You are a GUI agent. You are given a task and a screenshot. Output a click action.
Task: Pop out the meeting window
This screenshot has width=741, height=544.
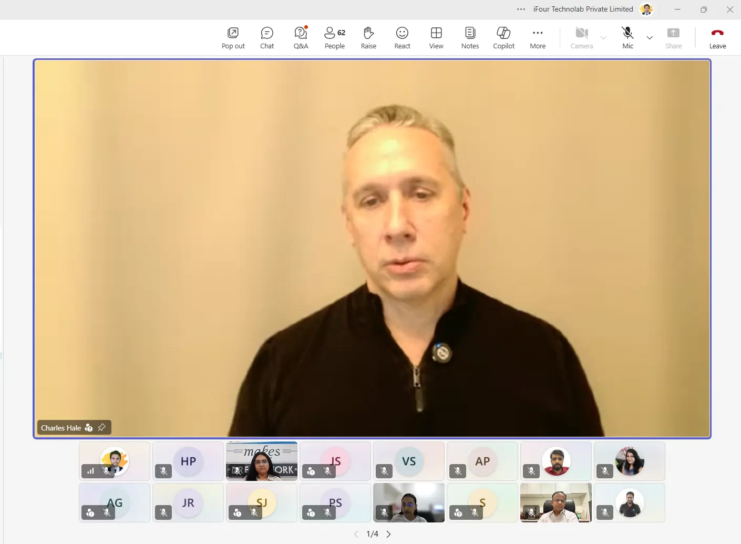[x=233, y=38]
